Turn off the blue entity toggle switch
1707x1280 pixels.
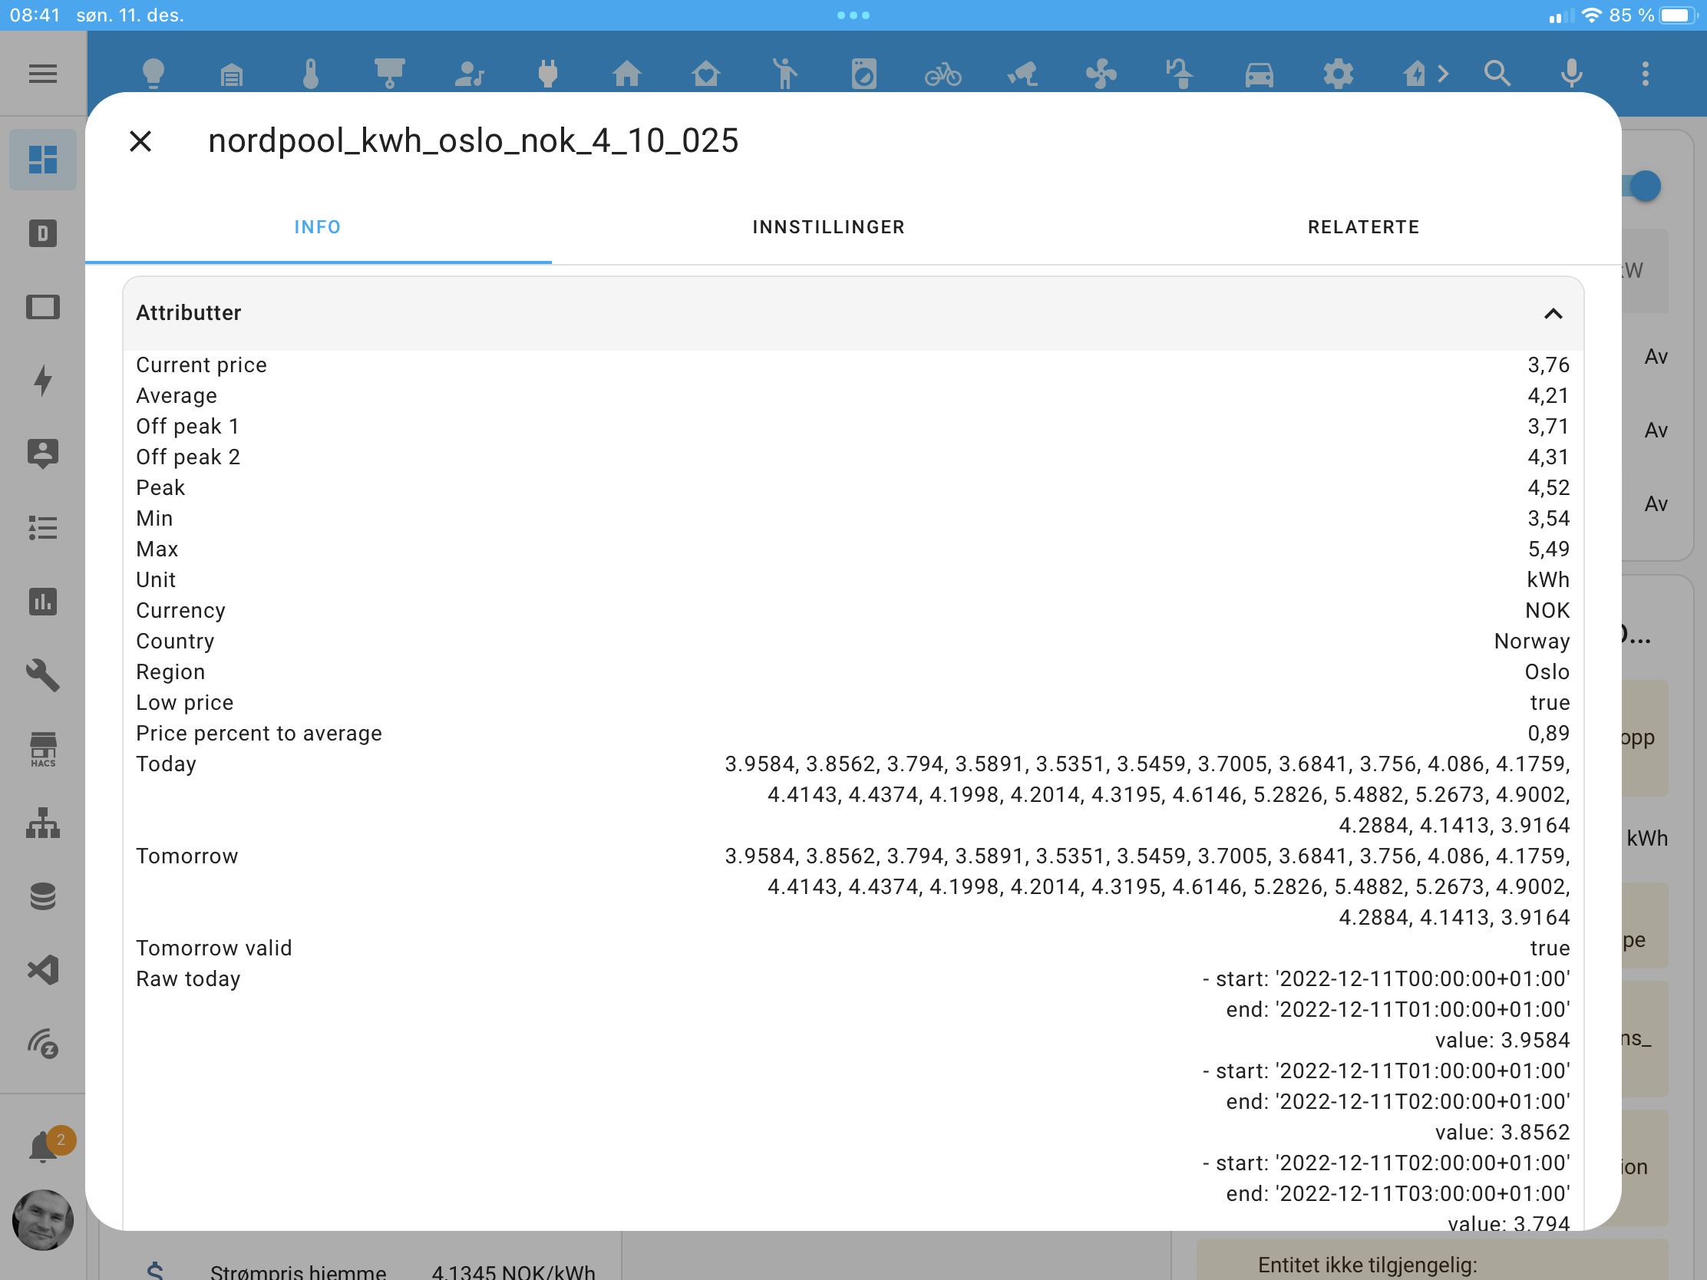click(x=1648, y=185)
